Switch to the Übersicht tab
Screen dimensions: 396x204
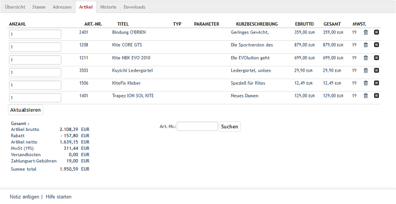click(x=15, y=7)
